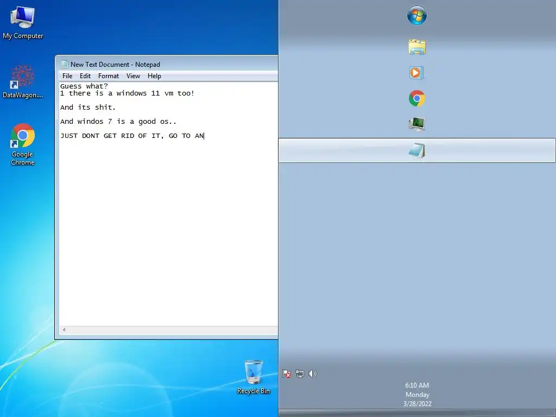Select the Recycle Bin desktop icon
The image size is (556, 417).
click(254, 377)
